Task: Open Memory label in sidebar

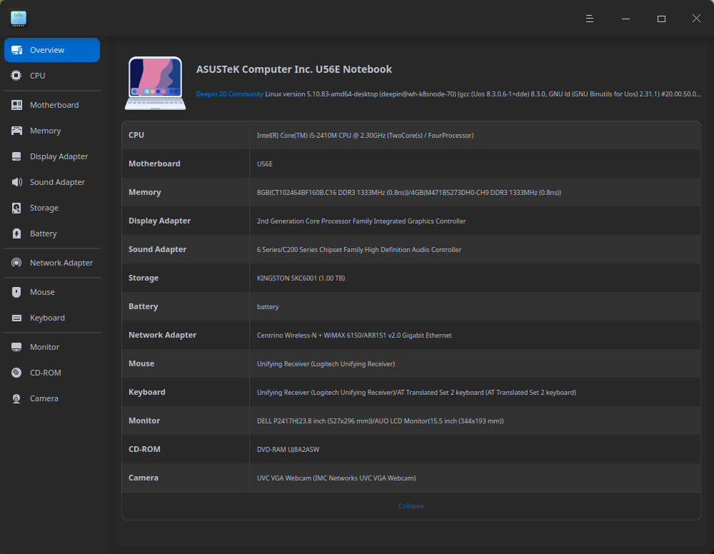Action: click(45, 131)
